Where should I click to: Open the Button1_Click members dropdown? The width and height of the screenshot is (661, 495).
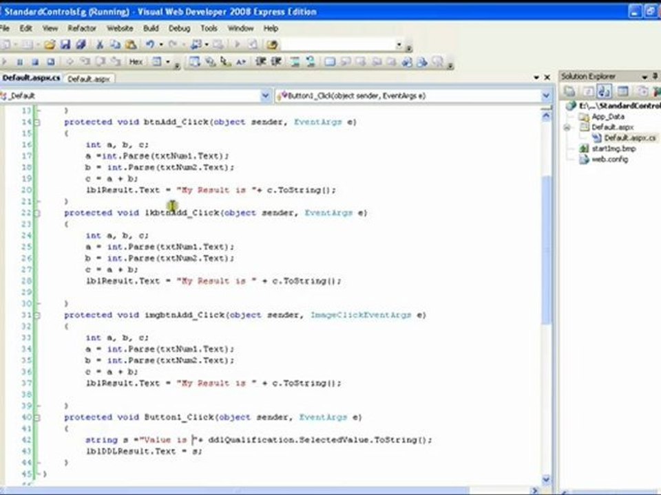pos(546,96)
